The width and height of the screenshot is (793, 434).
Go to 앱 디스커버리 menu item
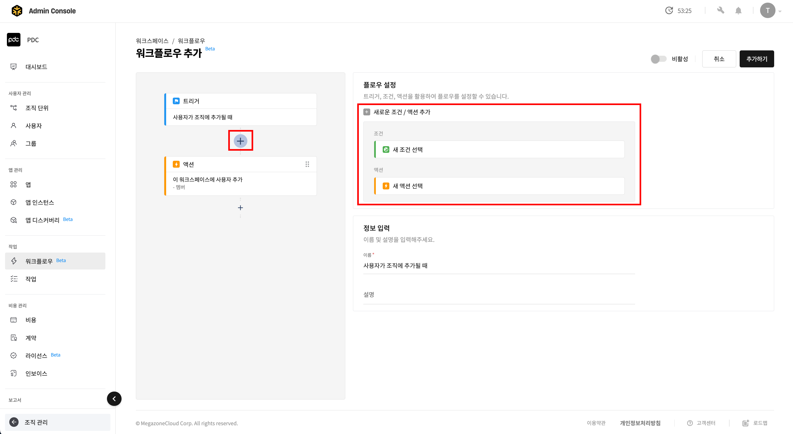tap(42, 220)
